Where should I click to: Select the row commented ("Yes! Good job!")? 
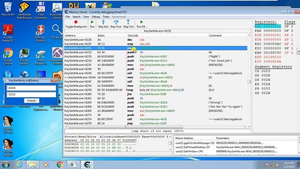[x=156, y=61]
